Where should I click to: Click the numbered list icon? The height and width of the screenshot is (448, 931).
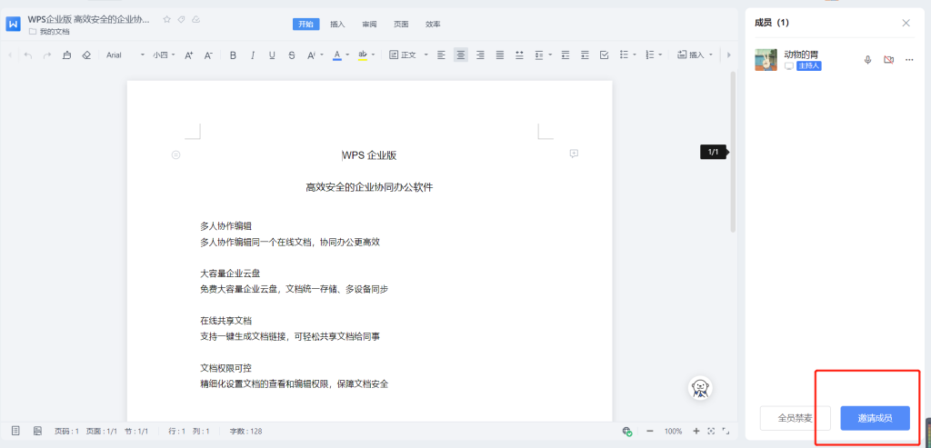click(649, 55)
